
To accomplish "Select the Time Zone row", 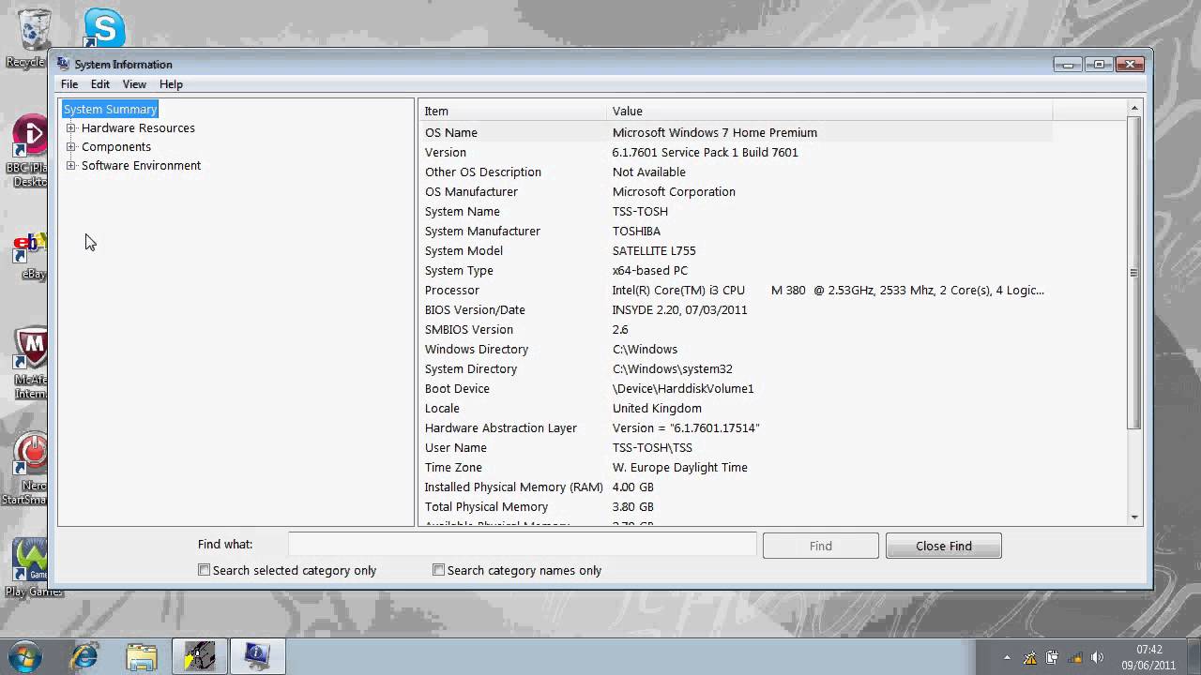I will pos(736,467).
